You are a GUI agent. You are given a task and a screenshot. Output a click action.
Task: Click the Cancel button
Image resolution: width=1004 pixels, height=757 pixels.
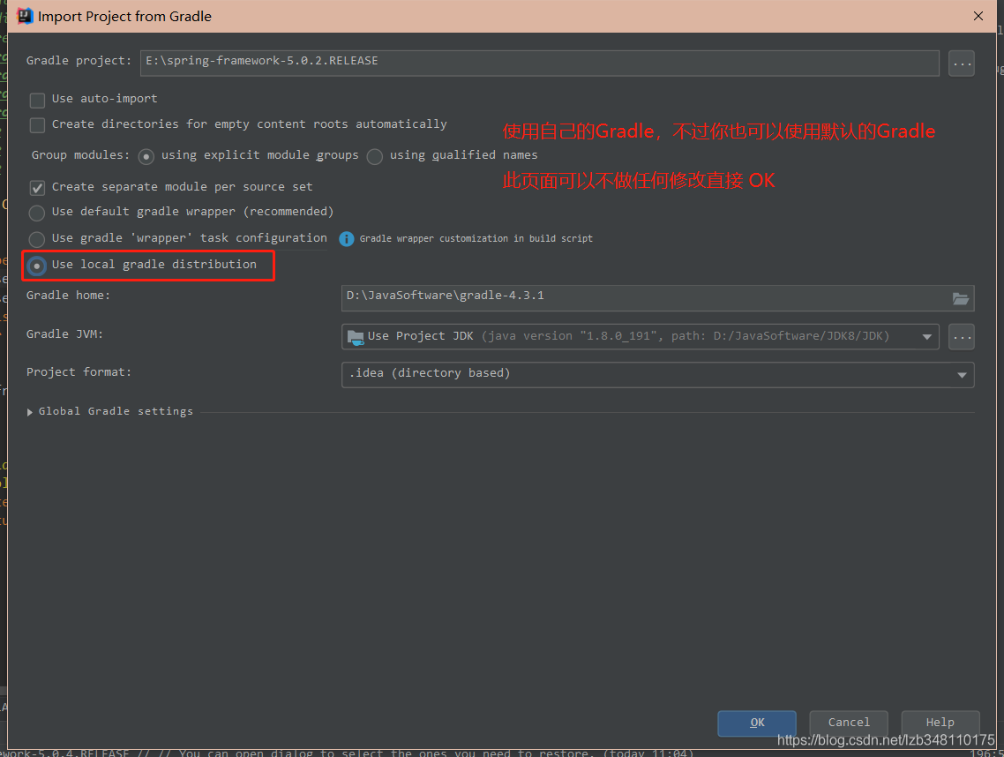[849, 723]
